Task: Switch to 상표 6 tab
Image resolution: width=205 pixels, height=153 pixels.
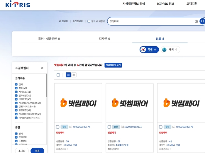Action: pyautogui.click(x=160, y=39)
